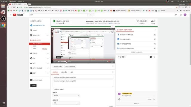Click the Chrome address bar URL
Screen dimensions: 191x107
pos(37,7)
